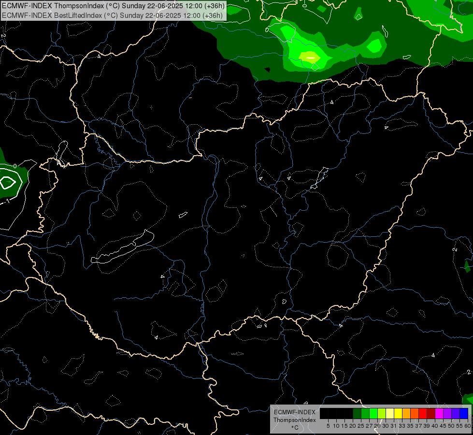The height and width of the screenshot is (435, 473).
Task: Select the dark green 20–25 legend swatch
Action: click(x=357, y=413)
